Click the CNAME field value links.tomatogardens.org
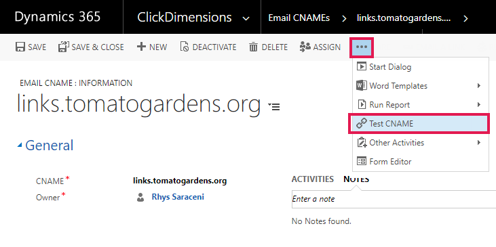The height and width of the screenshot is (247, 496). coord(180,181)
